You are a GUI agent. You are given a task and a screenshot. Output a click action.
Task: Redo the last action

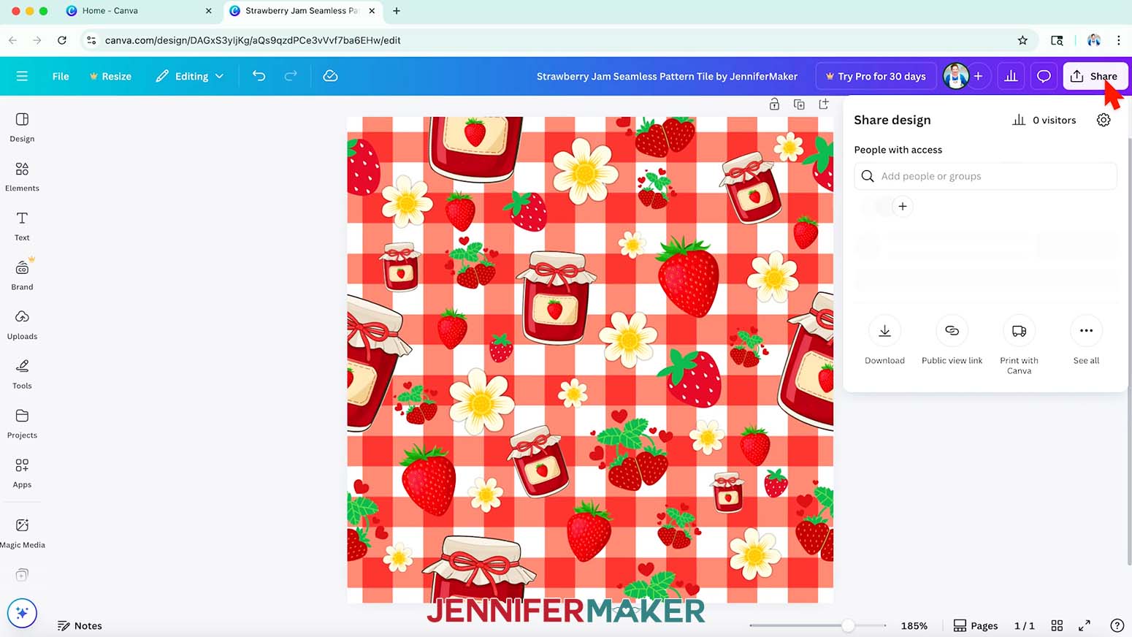click(291, 76)
